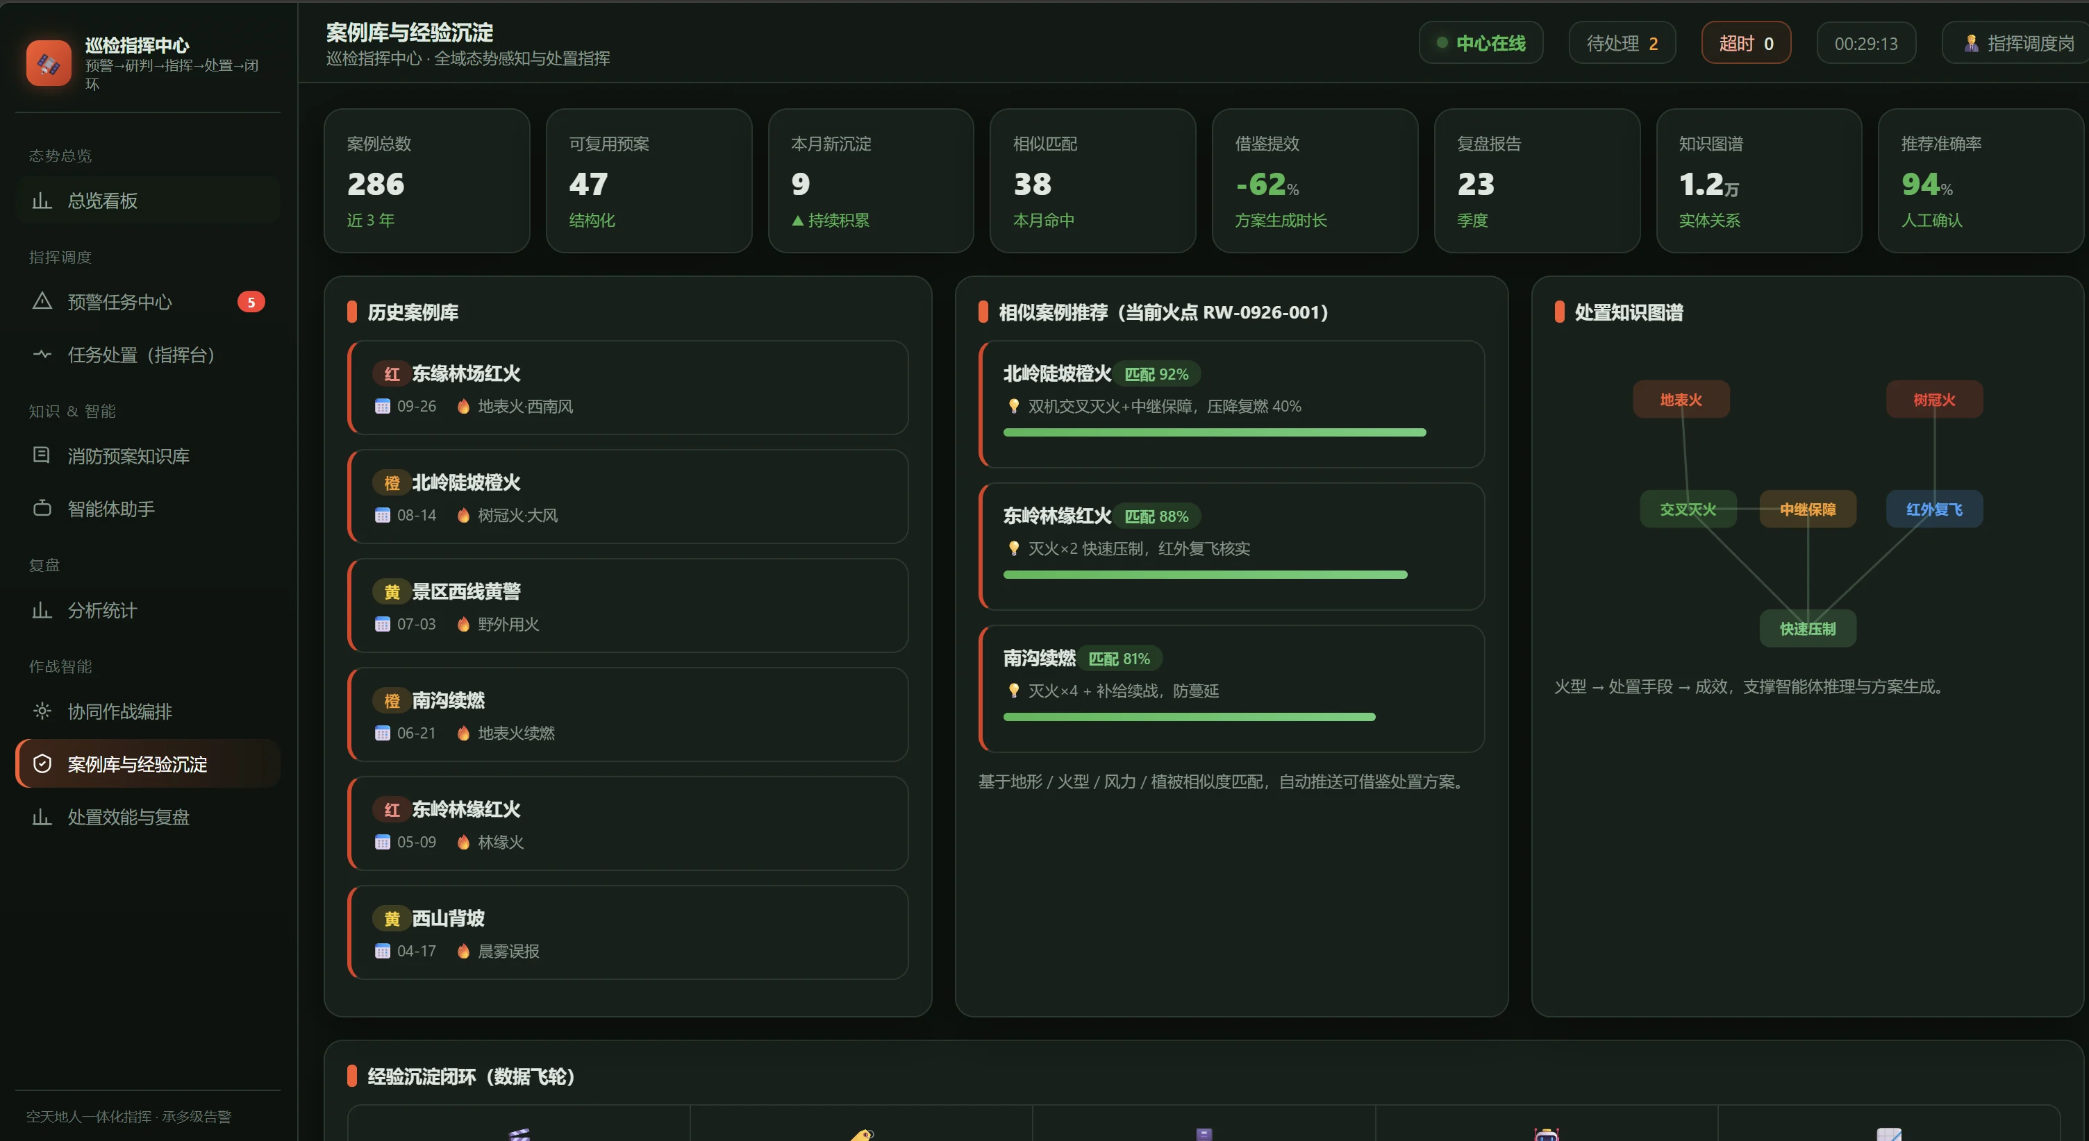Open 总览看板 in the sidebar
Viewport: 2089px width, 1141px height.
(148, 200)
